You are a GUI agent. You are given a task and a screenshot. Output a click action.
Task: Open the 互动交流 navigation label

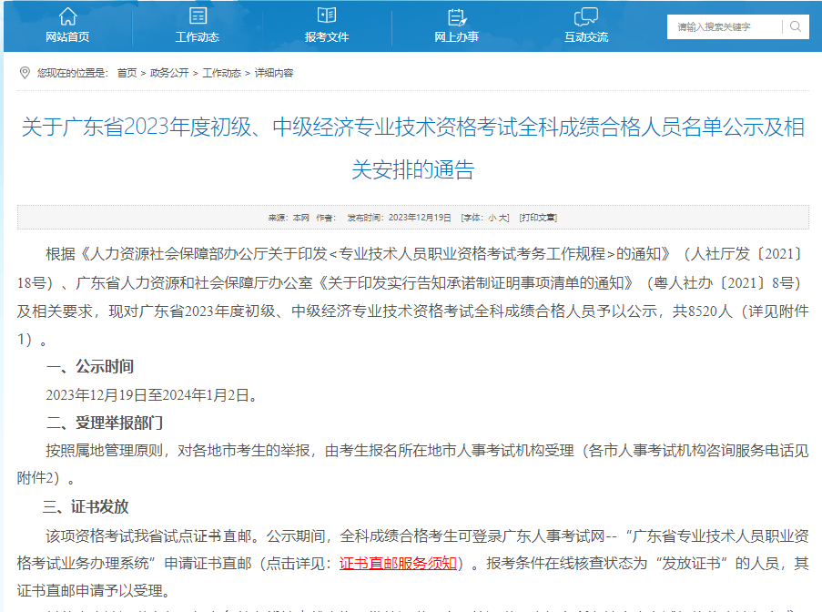[x=586, y=37]
